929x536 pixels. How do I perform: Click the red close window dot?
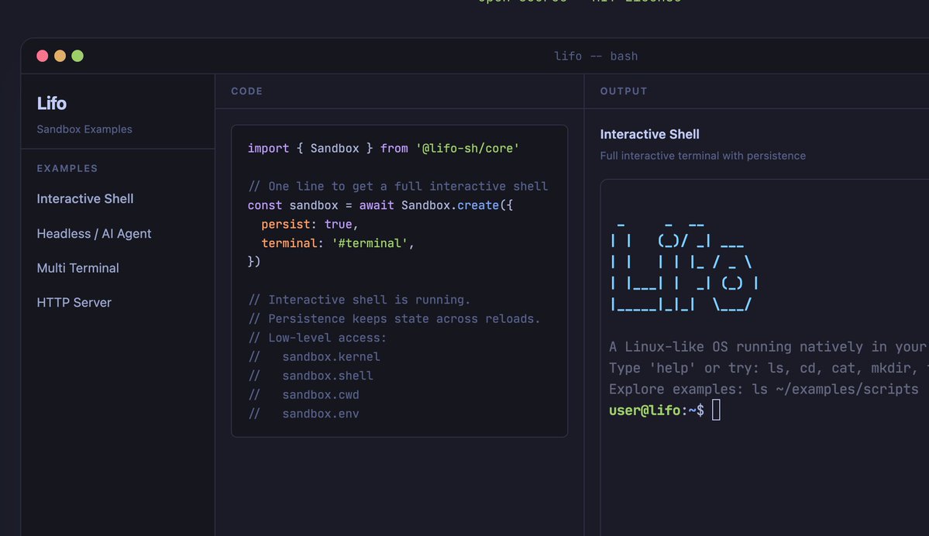pyautogui.click(x=42, y=56)
